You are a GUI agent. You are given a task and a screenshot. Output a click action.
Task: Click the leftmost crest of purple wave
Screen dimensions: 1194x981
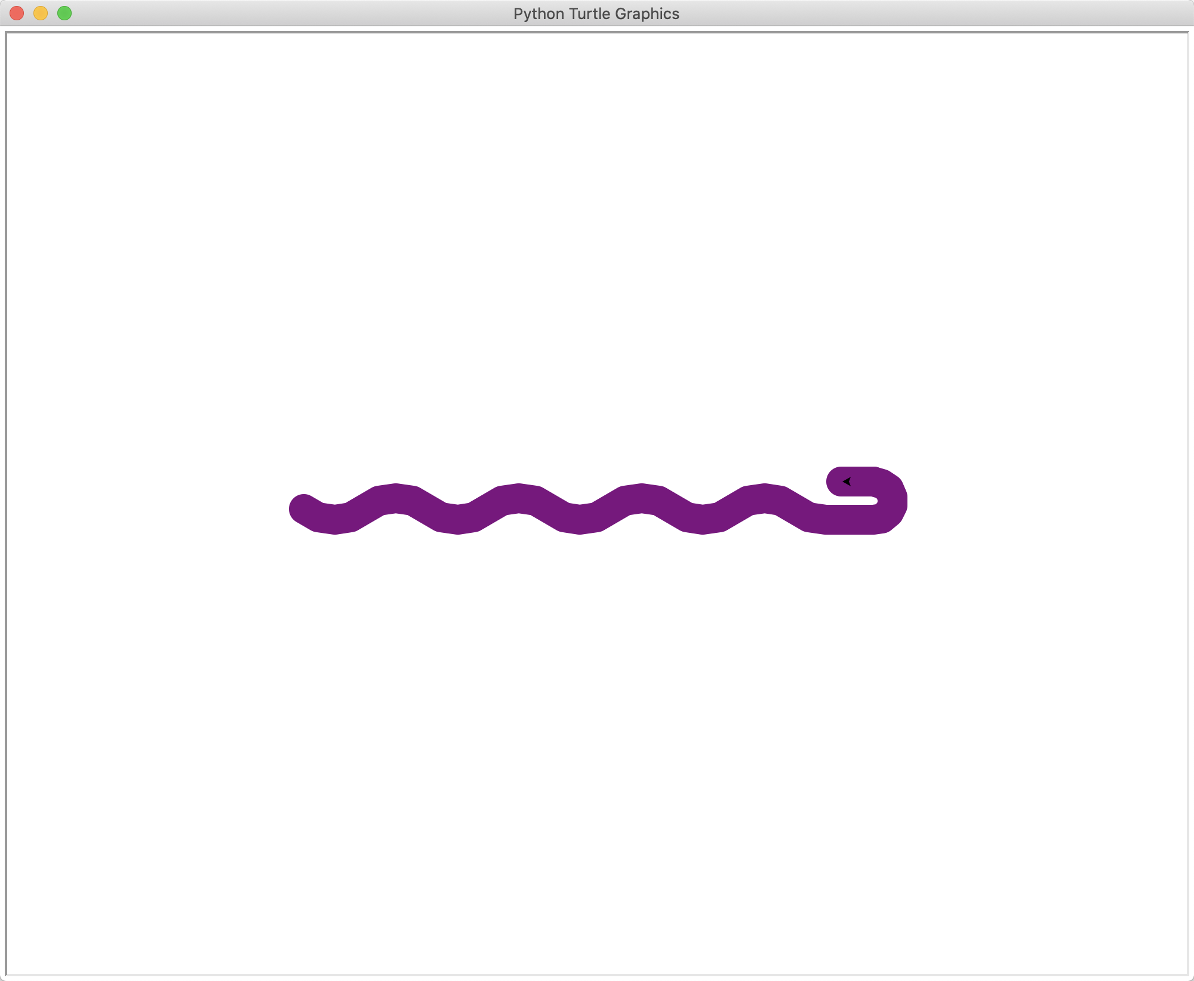click(x=395, y=498)
